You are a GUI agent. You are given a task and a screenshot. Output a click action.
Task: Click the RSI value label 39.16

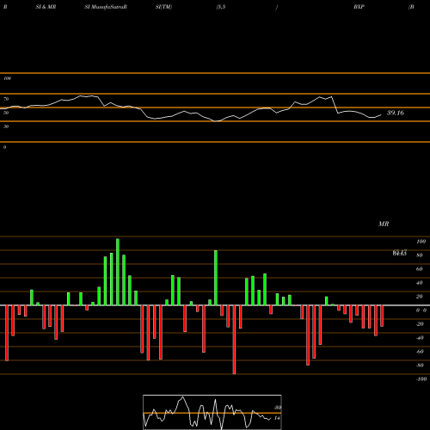[396, 113]
